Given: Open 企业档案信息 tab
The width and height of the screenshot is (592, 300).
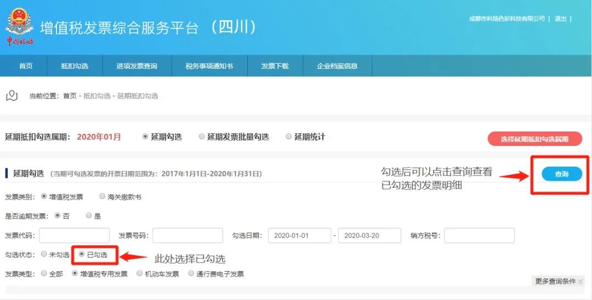Looking at the screenshot, I should [337, 66].
